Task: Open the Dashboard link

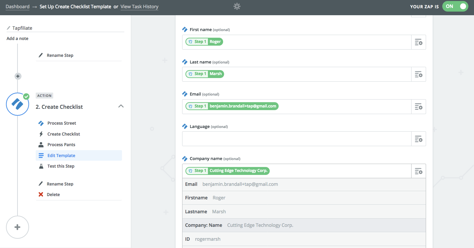Action: point(18,7)
